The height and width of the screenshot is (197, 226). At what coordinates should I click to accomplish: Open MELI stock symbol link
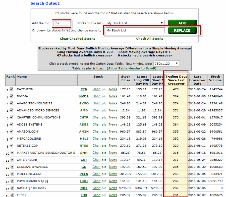pyautogui.click(x=84, y=139)
